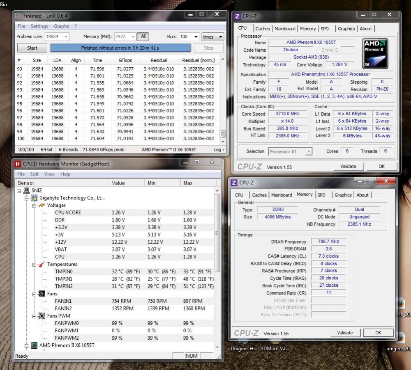The image size is (411, 370).
Task: Open the Run count dropdown
Action: tap(196, 37)
